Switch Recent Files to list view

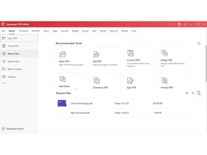point(187,93)
